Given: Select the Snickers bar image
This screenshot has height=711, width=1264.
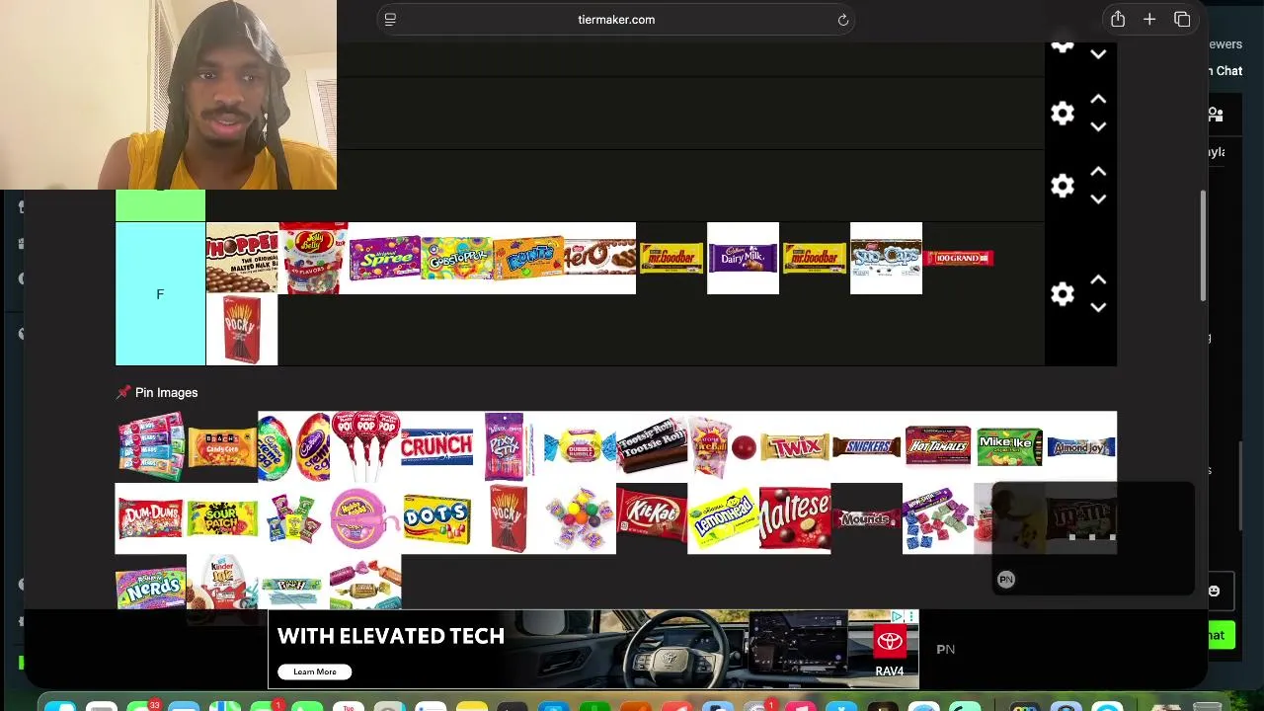Looking at the screenshot, I should tap(866, 447).
